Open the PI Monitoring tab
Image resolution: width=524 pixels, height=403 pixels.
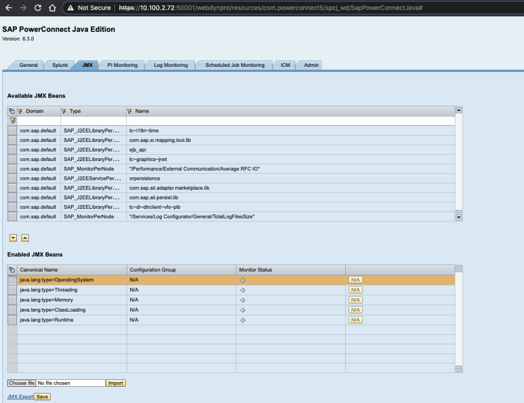(122, 65)
